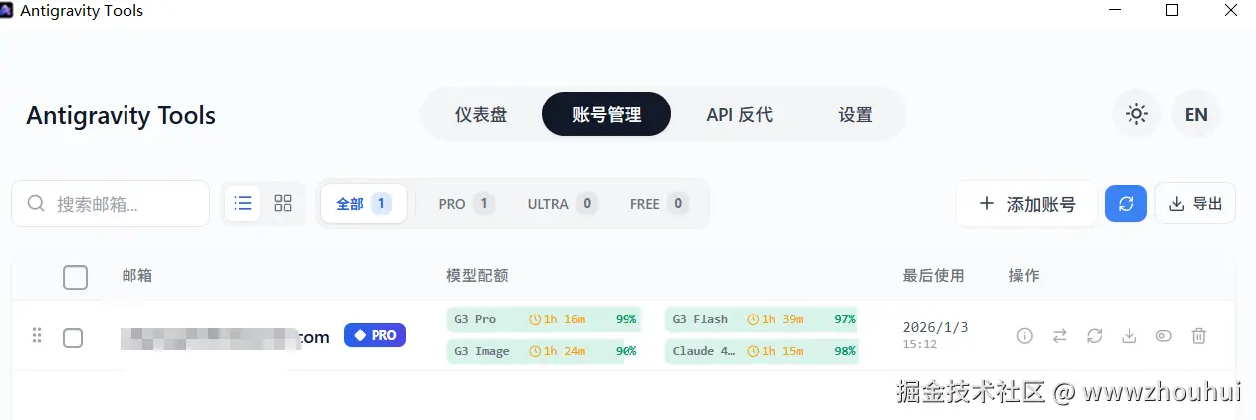Filter accounts by PRO

[465, 203]
